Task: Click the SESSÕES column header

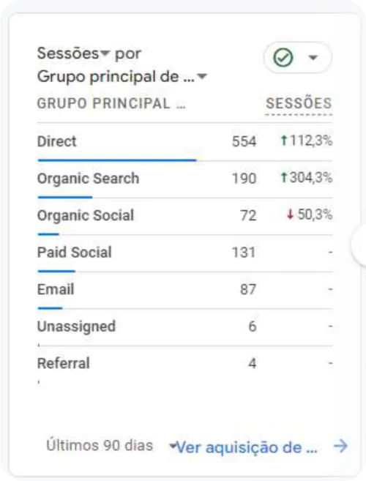Action: click(x=299, y=103)
